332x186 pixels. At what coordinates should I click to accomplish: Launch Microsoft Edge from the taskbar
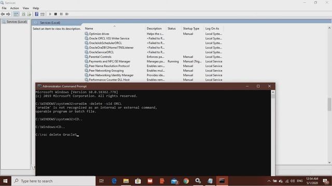coord(114,181)
